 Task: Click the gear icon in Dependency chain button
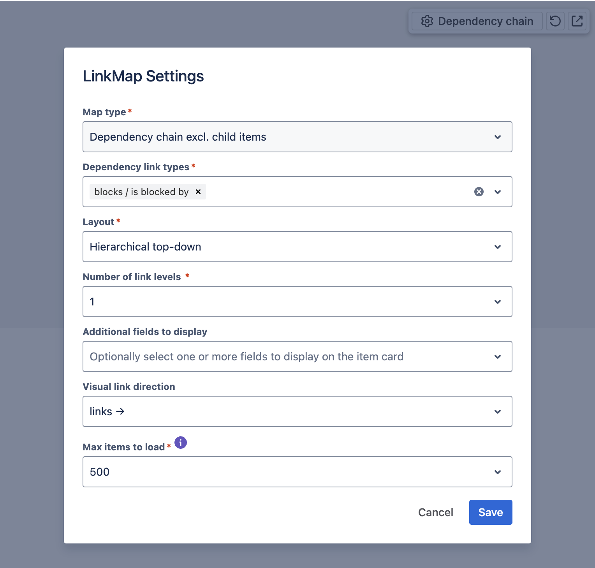[x=427, y=21]
